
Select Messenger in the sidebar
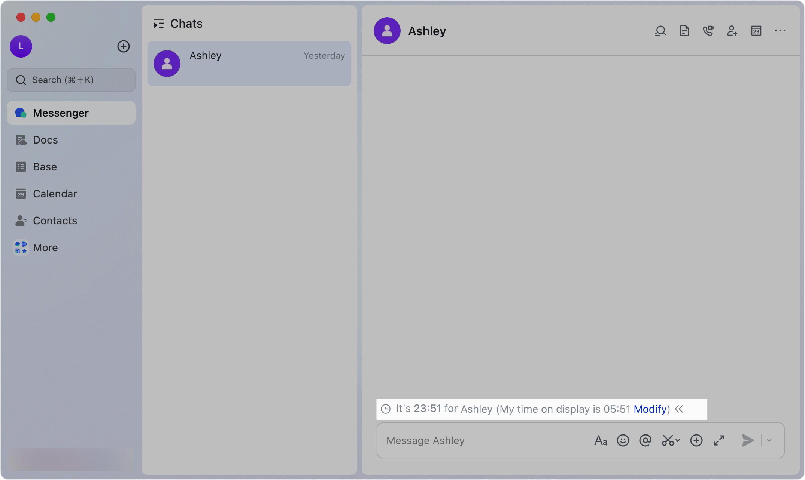click(71, 113)
